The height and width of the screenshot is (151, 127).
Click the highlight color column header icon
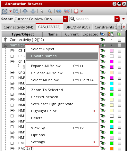tap(111, 34)
